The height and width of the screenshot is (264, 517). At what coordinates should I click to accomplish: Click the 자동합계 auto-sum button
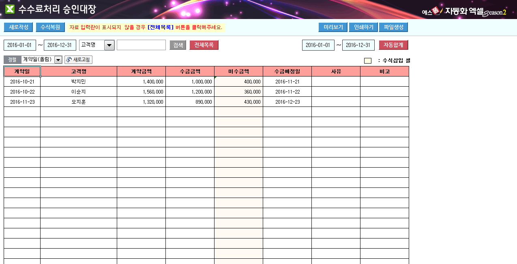click(393, 45)
